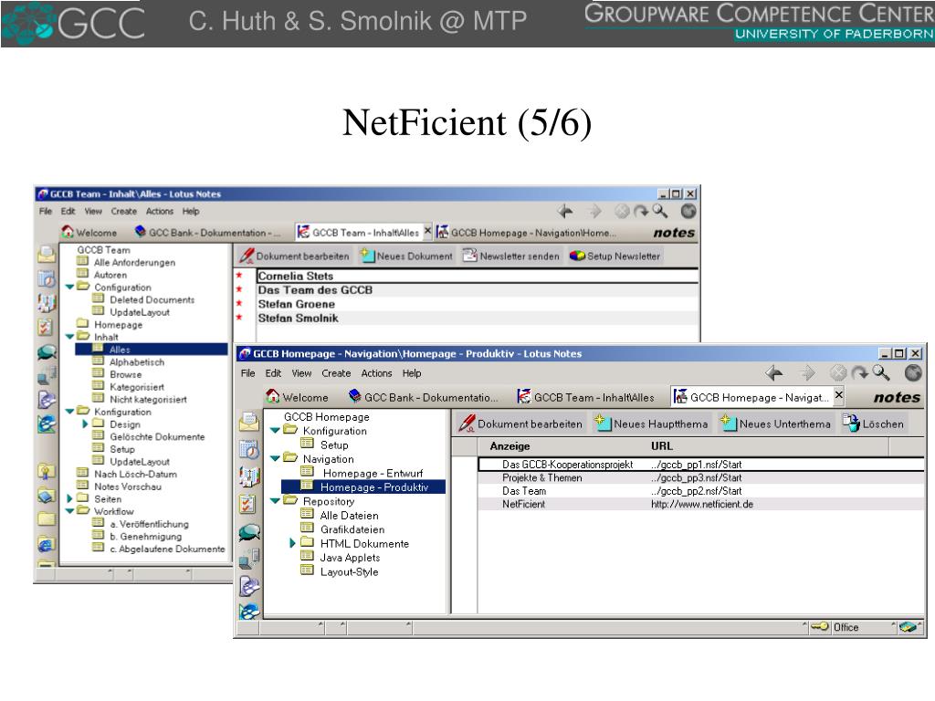The image size is (935, 701).
Task: Open Actions menu in GCCB Team window
Action: pos(160,211)
